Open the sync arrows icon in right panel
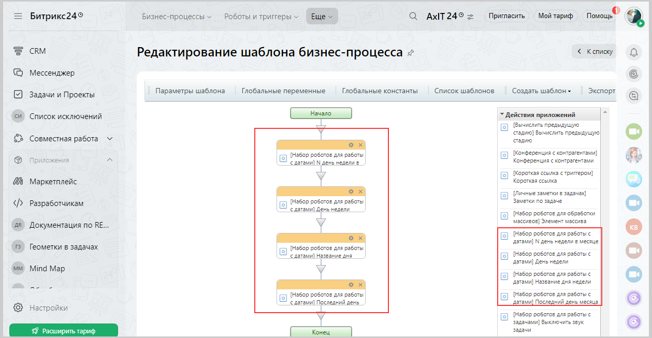Viewport: 652px width, 338px height. tap(633, 95)
